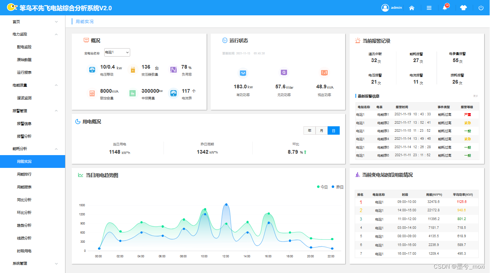Click the 通讯中断 32次 count
490x273 pixels.
[376, 61]
